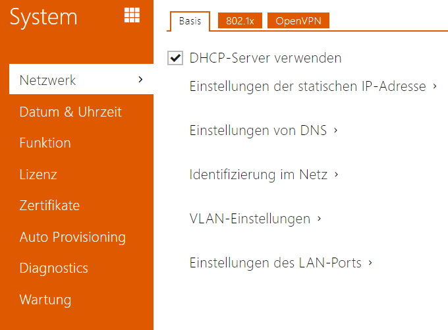Screen dimensions: 448x330
Task: Open Datum & Uhrzeit settings
Action: coord(70,112)
